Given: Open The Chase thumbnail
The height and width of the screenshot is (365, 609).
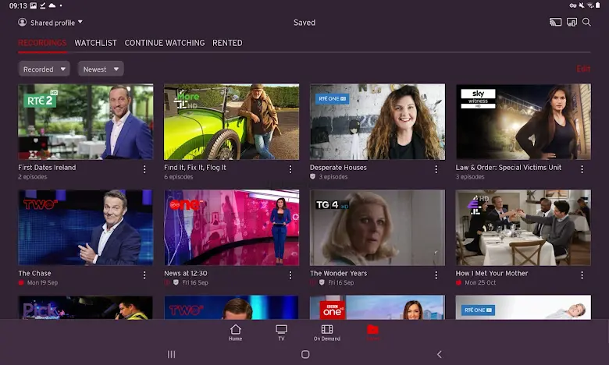Looking at the screenshot, I should tap(85, 227).
